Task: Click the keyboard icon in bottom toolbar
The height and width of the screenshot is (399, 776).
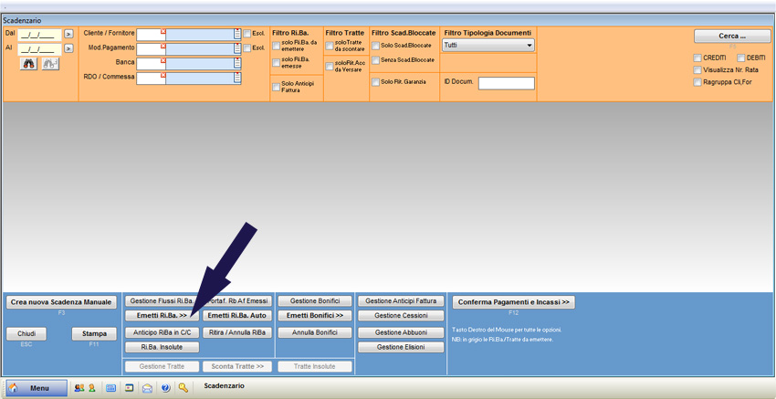Action: 110,388
